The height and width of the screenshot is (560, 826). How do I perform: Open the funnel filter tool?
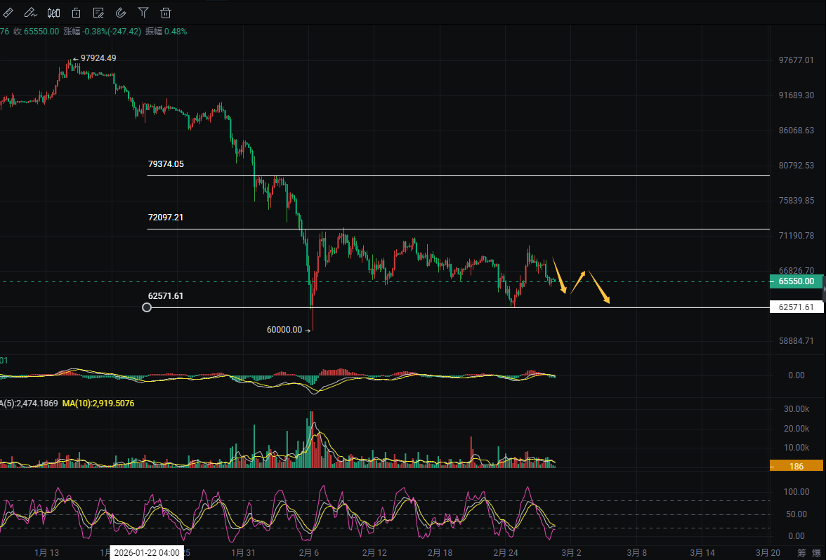[x=143, y=12]
